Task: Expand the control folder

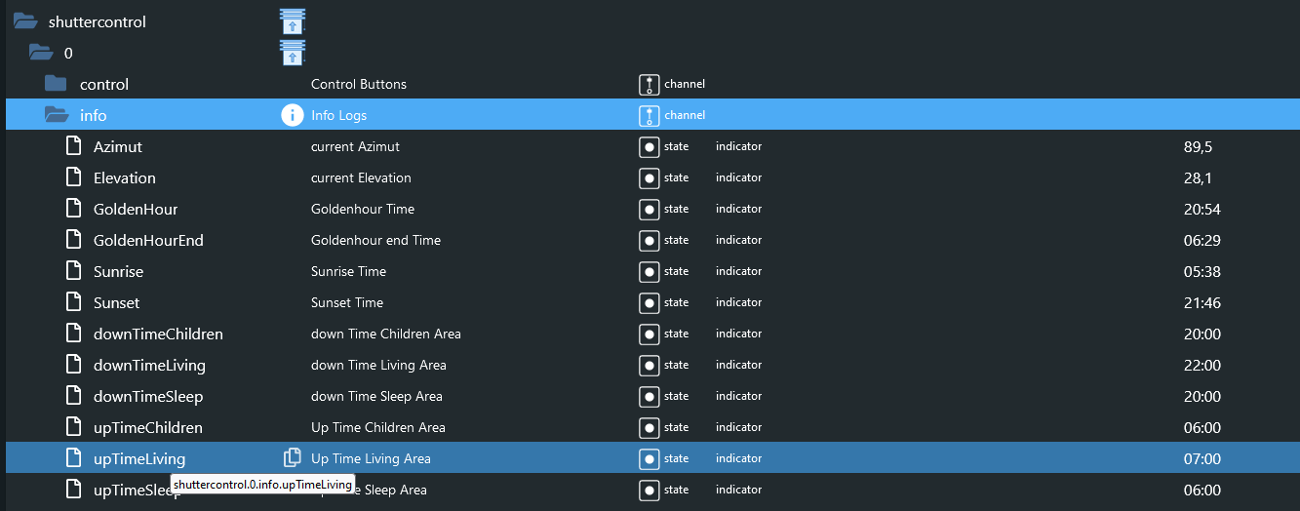Action: (x=56, y=84)
